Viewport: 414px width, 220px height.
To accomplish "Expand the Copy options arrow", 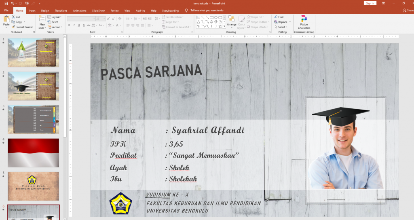I will coord(25,22).
